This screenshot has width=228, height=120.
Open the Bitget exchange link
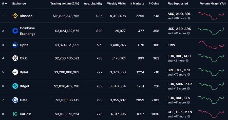[x=25, y=86]
